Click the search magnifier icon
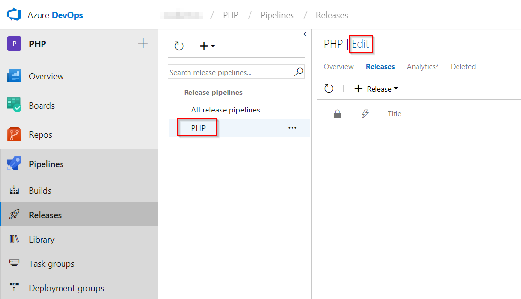 pos(299,72)
